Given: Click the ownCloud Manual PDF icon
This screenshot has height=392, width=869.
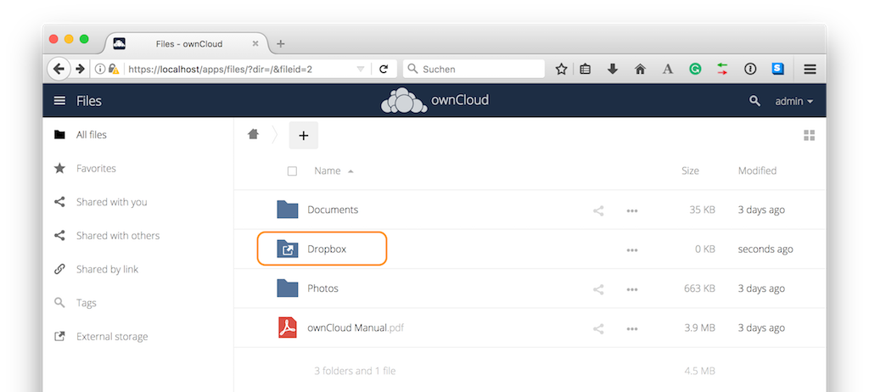Looking at the screenshot, I should (287, 328).
